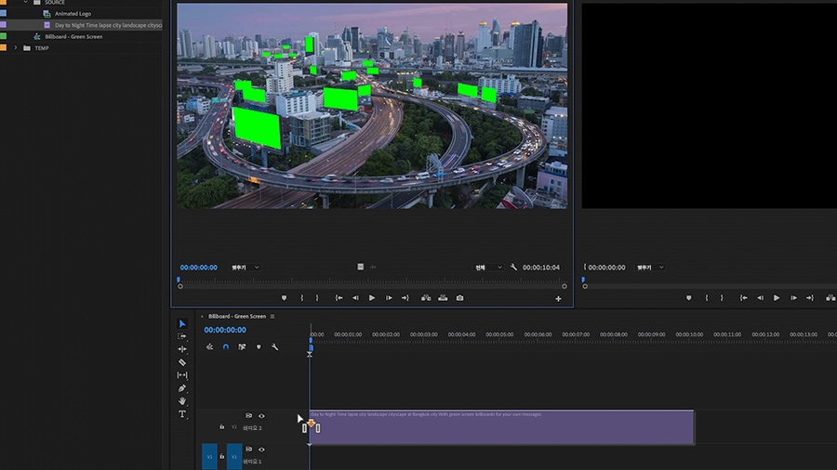
Task: Select the Day to Night Time lapse clip
Action: (502, 428)
